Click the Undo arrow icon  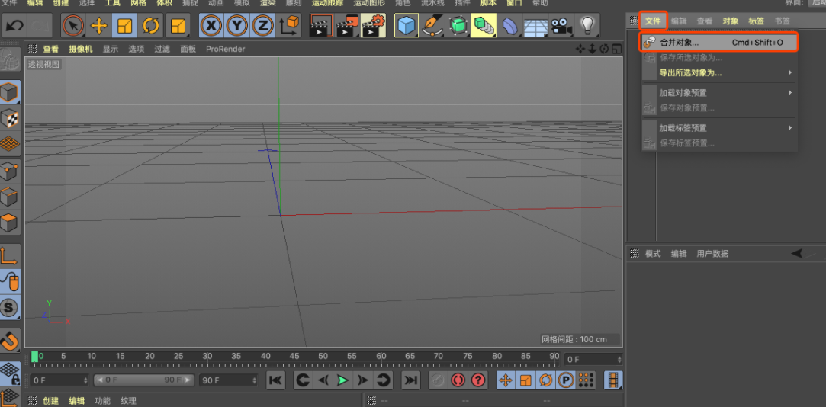pyautogui.click(x=14, y=25)
